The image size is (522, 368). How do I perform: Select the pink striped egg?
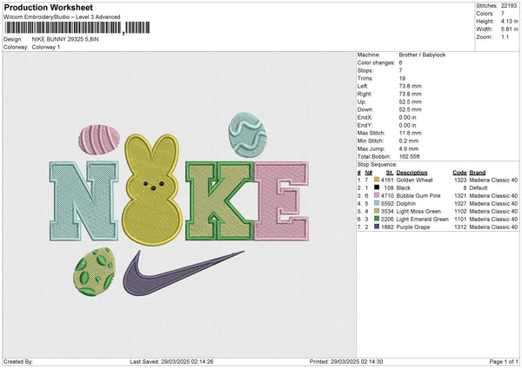click(99, 140)
